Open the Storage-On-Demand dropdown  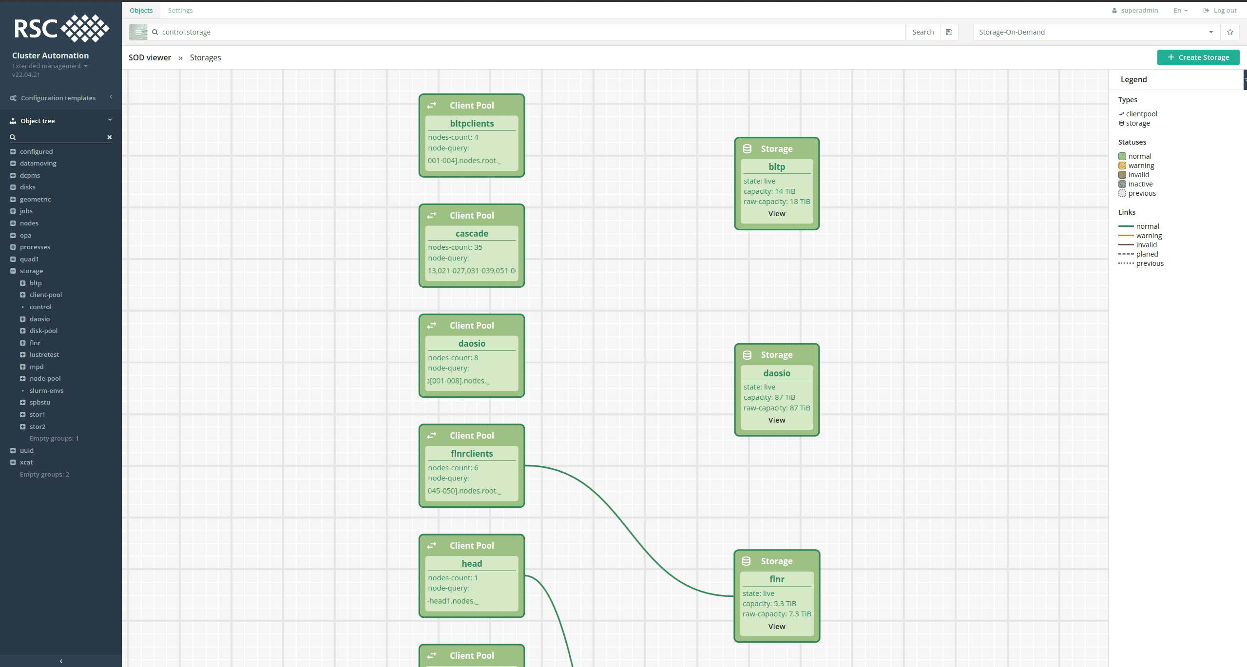(1096, 32)
